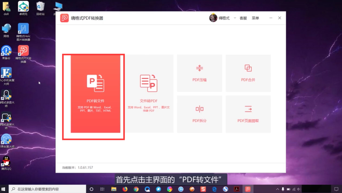The height and width of the screenshot is (193, 342).
Task: Open Firefox from taskbar
Action: point(125,189)
